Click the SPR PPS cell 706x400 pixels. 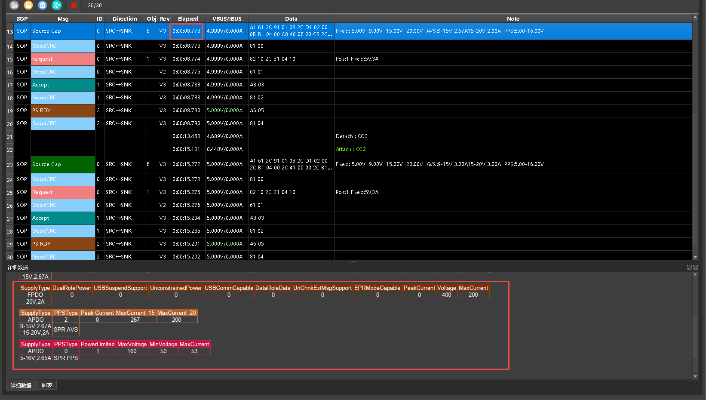(66, 358)
